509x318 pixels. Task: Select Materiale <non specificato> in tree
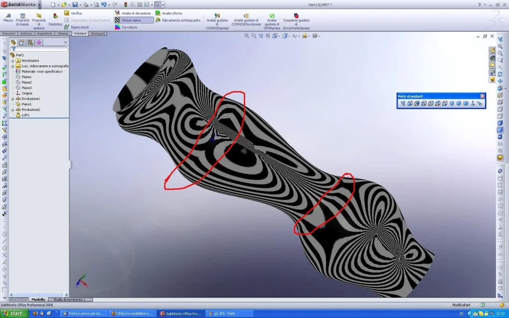(x=42, y=72)
